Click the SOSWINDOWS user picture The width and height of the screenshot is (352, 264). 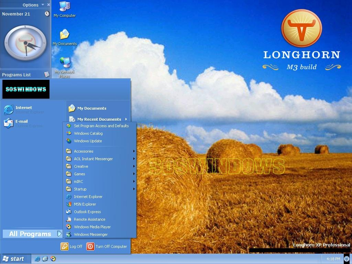26,89
